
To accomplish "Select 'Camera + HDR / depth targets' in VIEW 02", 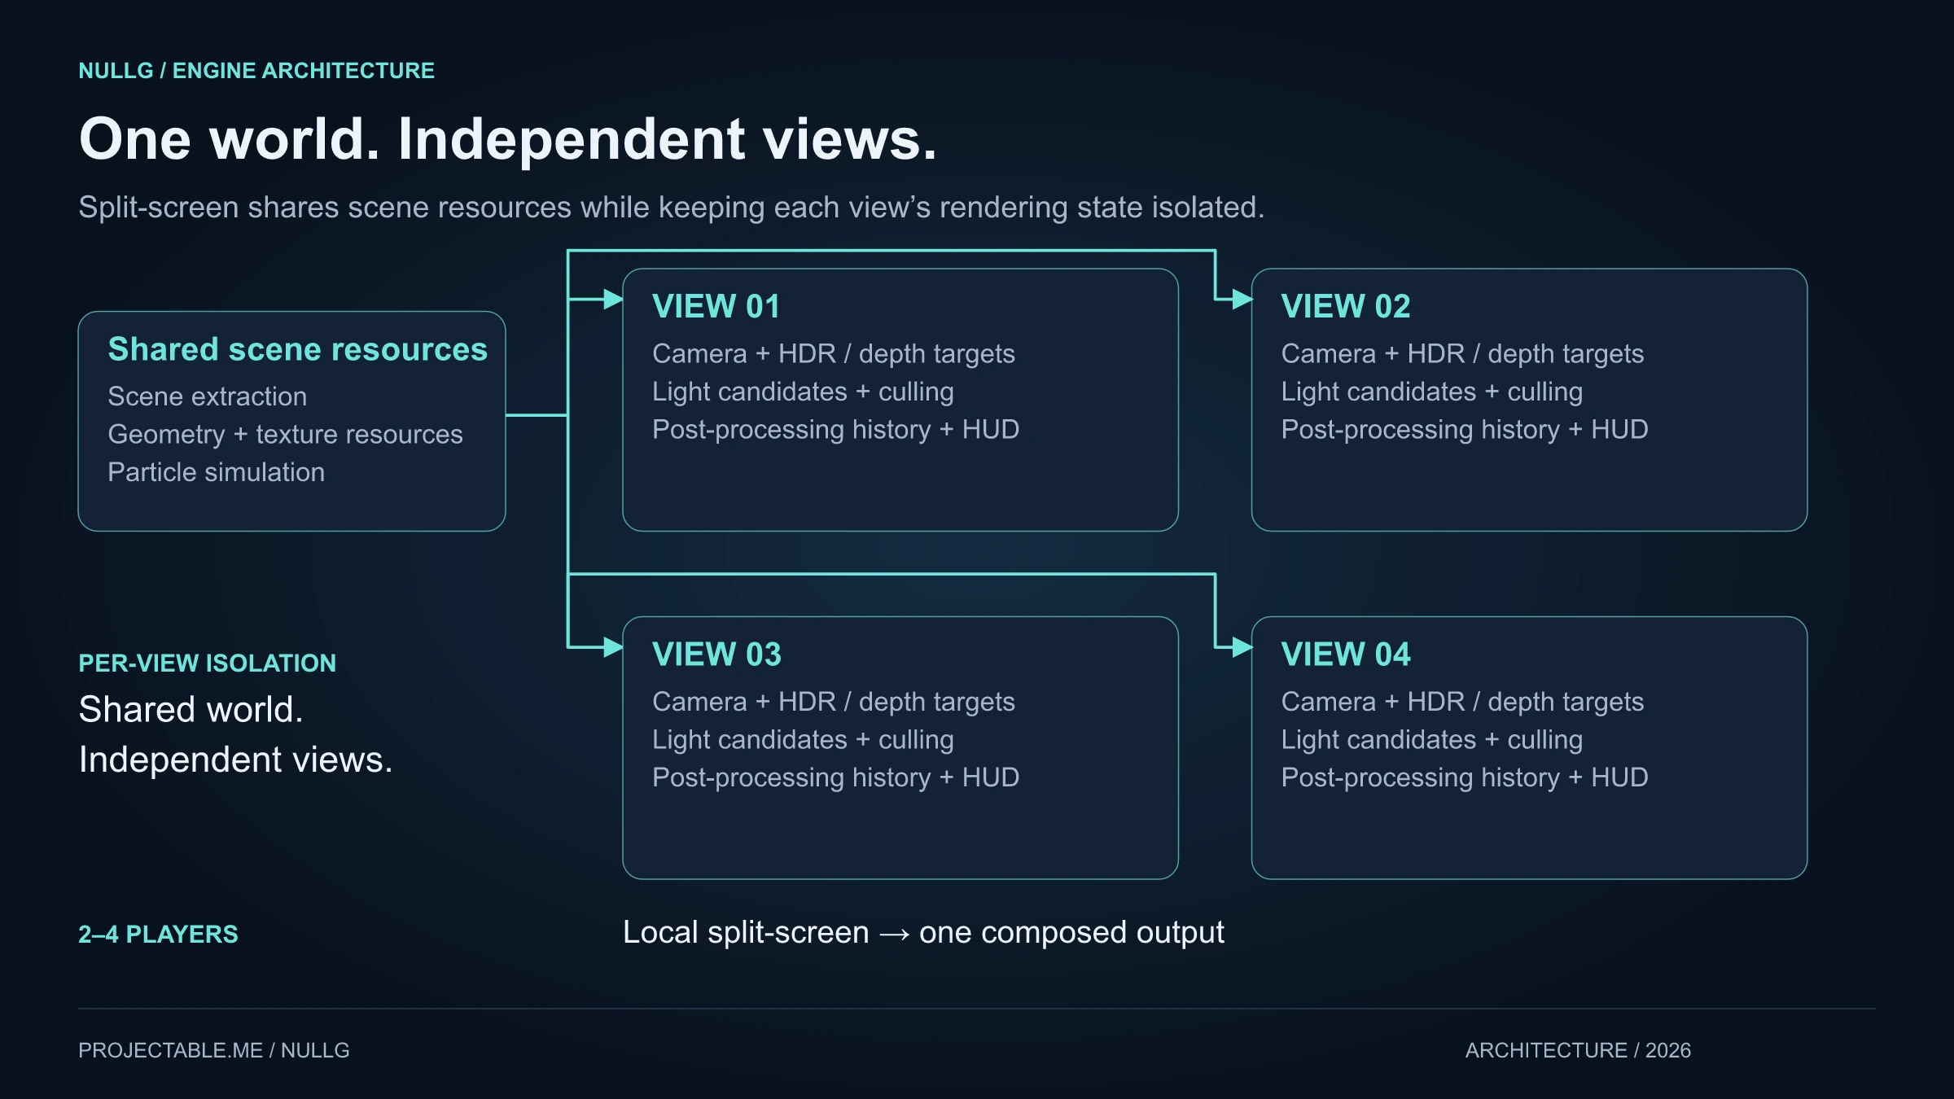I will 1462,354.
